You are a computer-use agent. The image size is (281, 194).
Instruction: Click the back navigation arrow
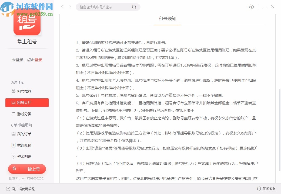[x=62, y=7]
